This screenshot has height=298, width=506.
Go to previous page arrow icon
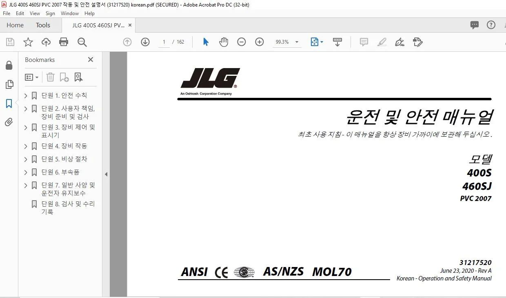[127, 42]
